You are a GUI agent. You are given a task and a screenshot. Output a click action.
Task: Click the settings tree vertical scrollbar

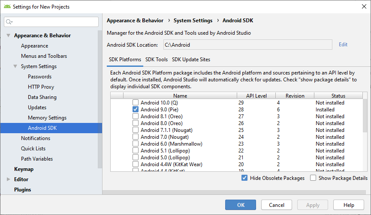click(x=100, y=99)
